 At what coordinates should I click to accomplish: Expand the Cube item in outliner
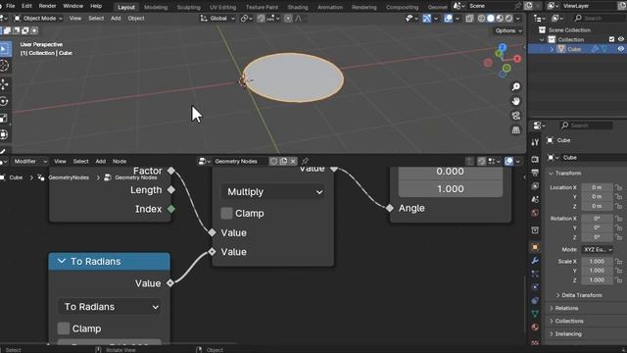click(553, 49)
